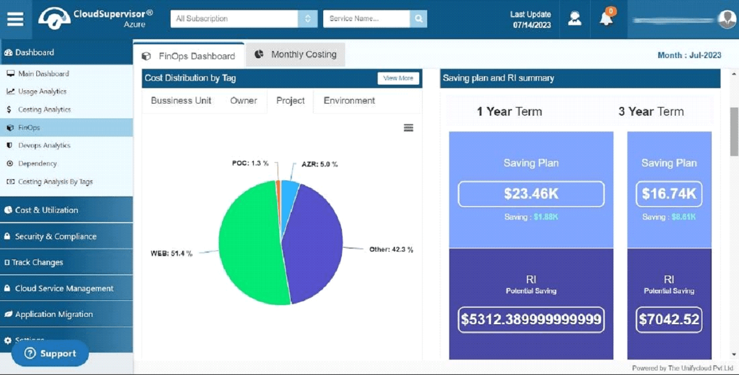Go to FinOps in the sidebar

(67, 127)
